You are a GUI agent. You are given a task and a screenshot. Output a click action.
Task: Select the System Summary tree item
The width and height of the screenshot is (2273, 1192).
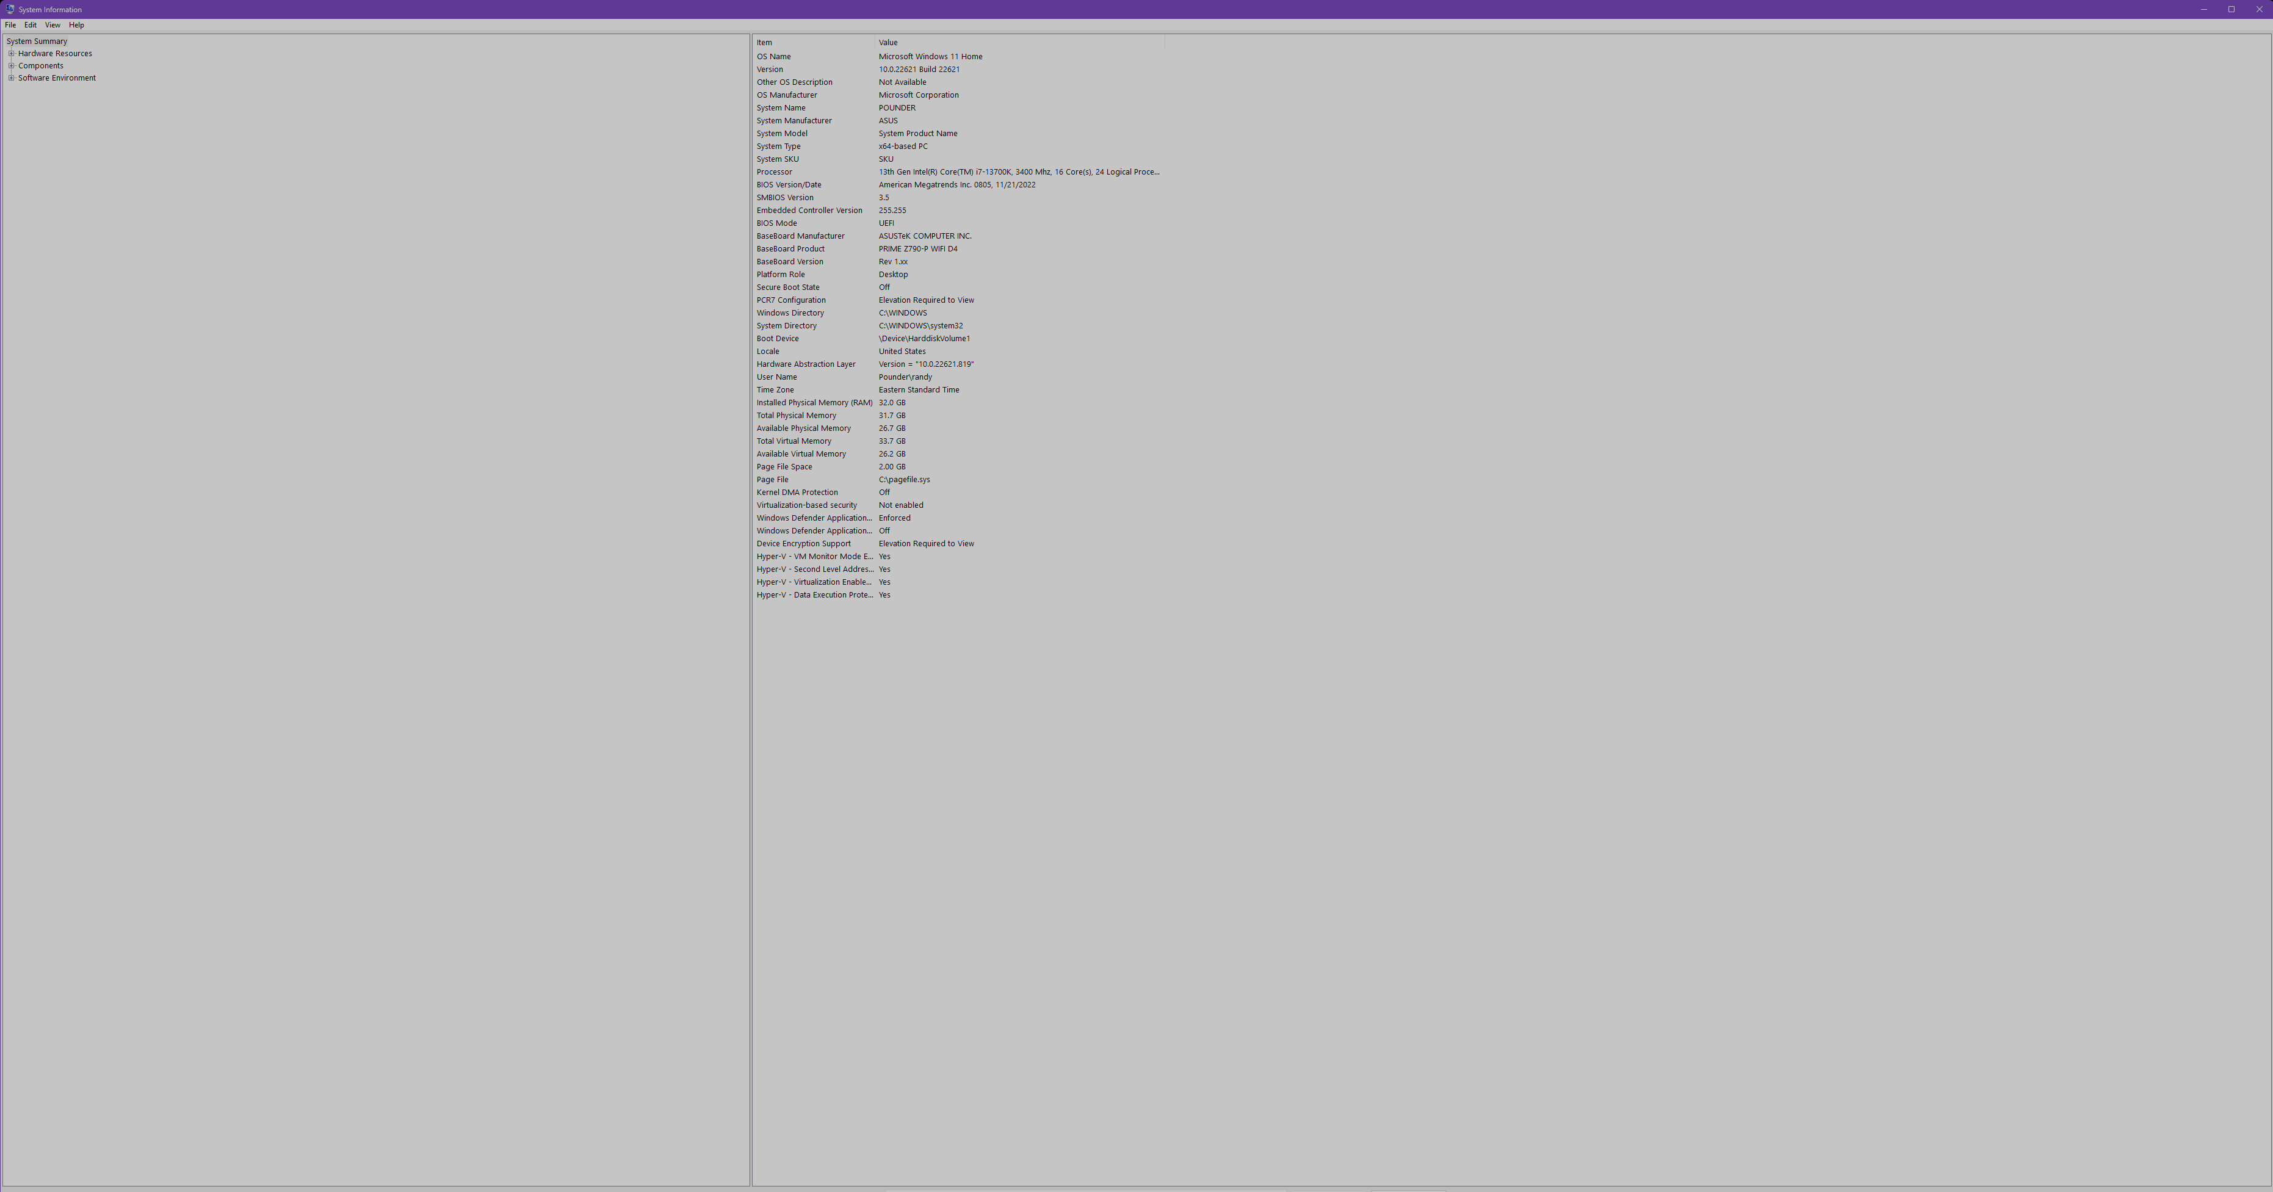pyautogui.click(x=37, y=42)
